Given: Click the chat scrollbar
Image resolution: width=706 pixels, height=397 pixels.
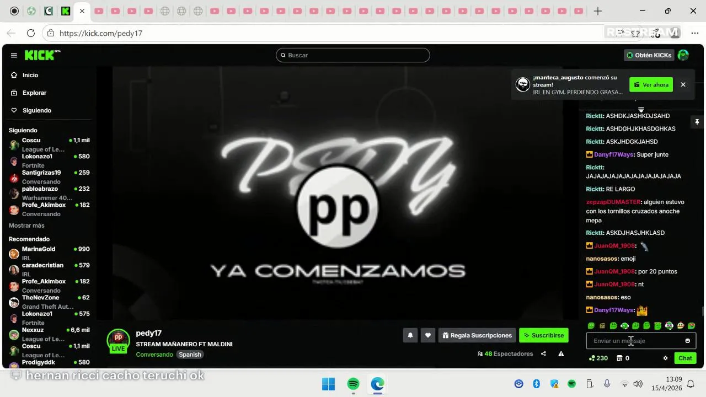Looking at the screenshot, I should [703, 312].
